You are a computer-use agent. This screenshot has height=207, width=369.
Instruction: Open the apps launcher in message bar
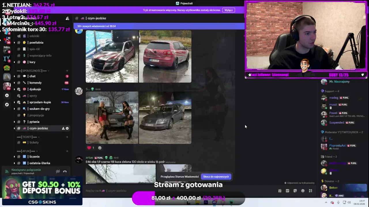pos(310,191)
